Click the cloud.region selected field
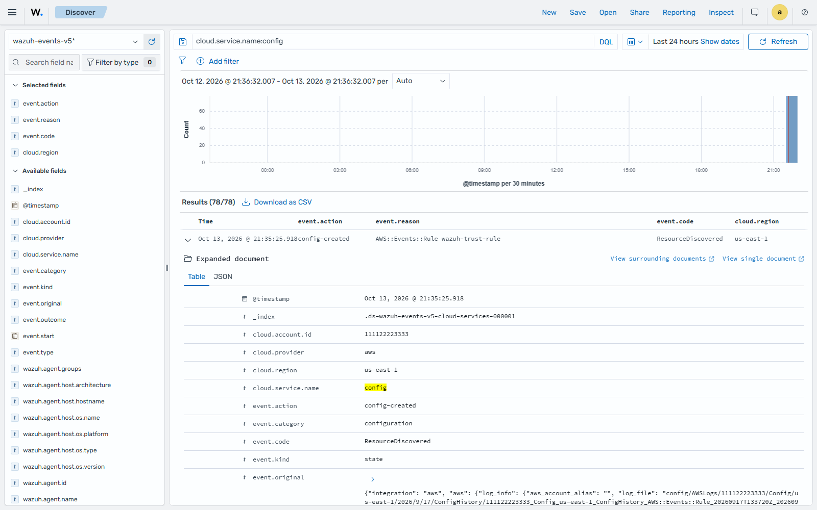817x510 pixels. [x=40, y=152]
